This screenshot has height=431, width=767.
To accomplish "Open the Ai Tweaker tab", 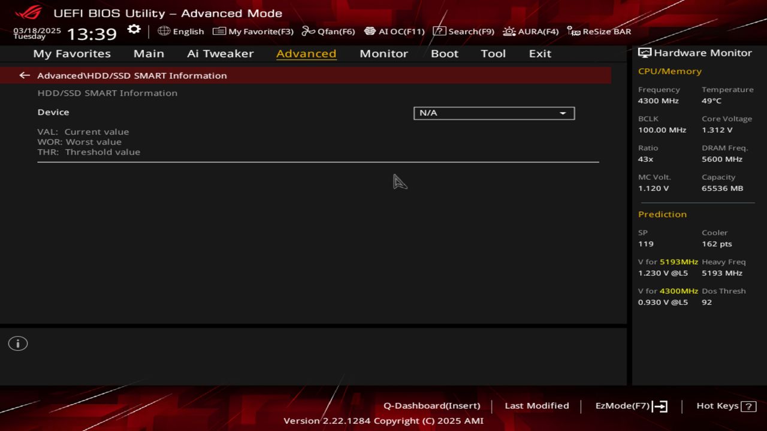I will (220, 53).
